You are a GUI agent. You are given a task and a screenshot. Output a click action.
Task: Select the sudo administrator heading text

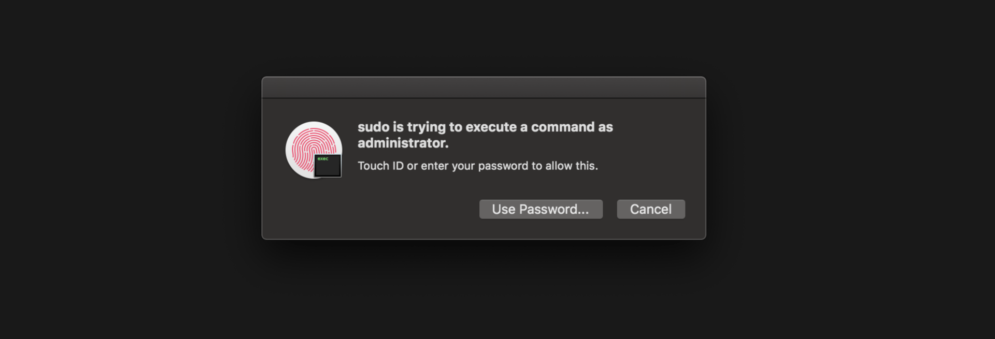pos(485,127)
